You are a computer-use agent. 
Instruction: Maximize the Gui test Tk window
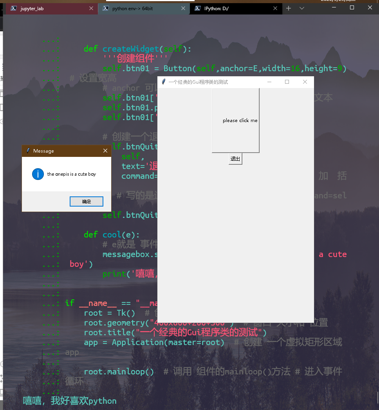coord(287,82)
